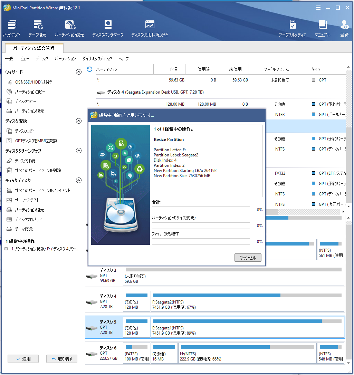Choose ディスクコピー under ディスク変換
The image size is (354, 375).
point(21,131)
